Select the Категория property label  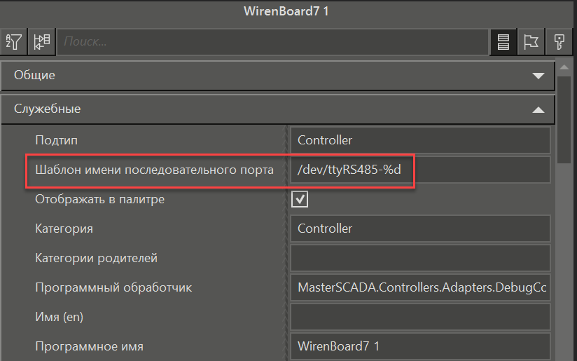(64, 229)
